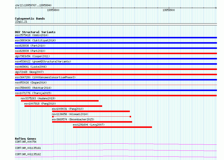Open nsv953026 (Dogan2014) label

click(31, 83)
